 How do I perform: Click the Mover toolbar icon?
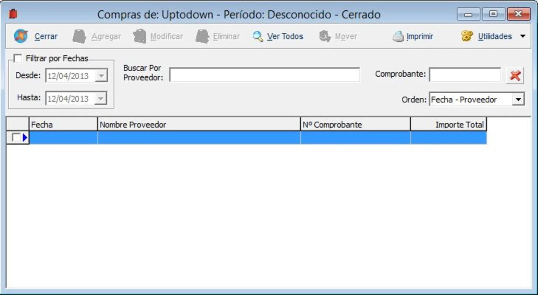pyautogui.click(x=325, y=37)
